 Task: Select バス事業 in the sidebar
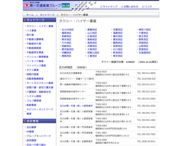coord(31,31)
